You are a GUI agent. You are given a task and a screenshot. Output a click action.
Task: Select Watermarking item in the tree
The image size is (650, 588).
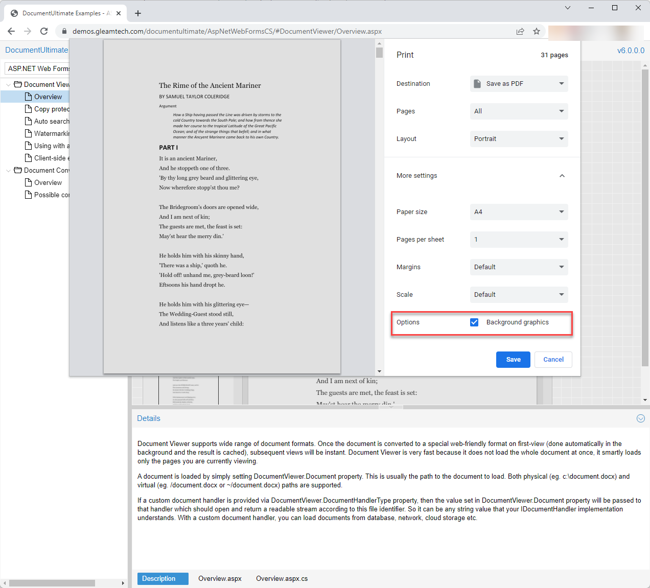point(51,133)
